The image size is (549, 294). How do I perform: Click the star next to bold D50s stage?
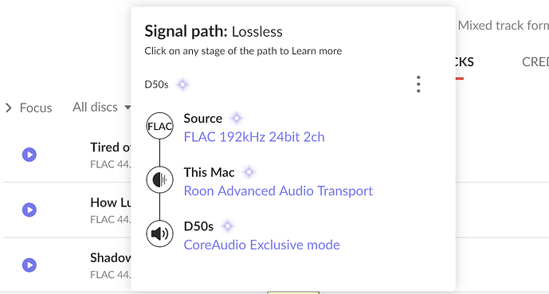pyautogui.click(x=228, y=226)
